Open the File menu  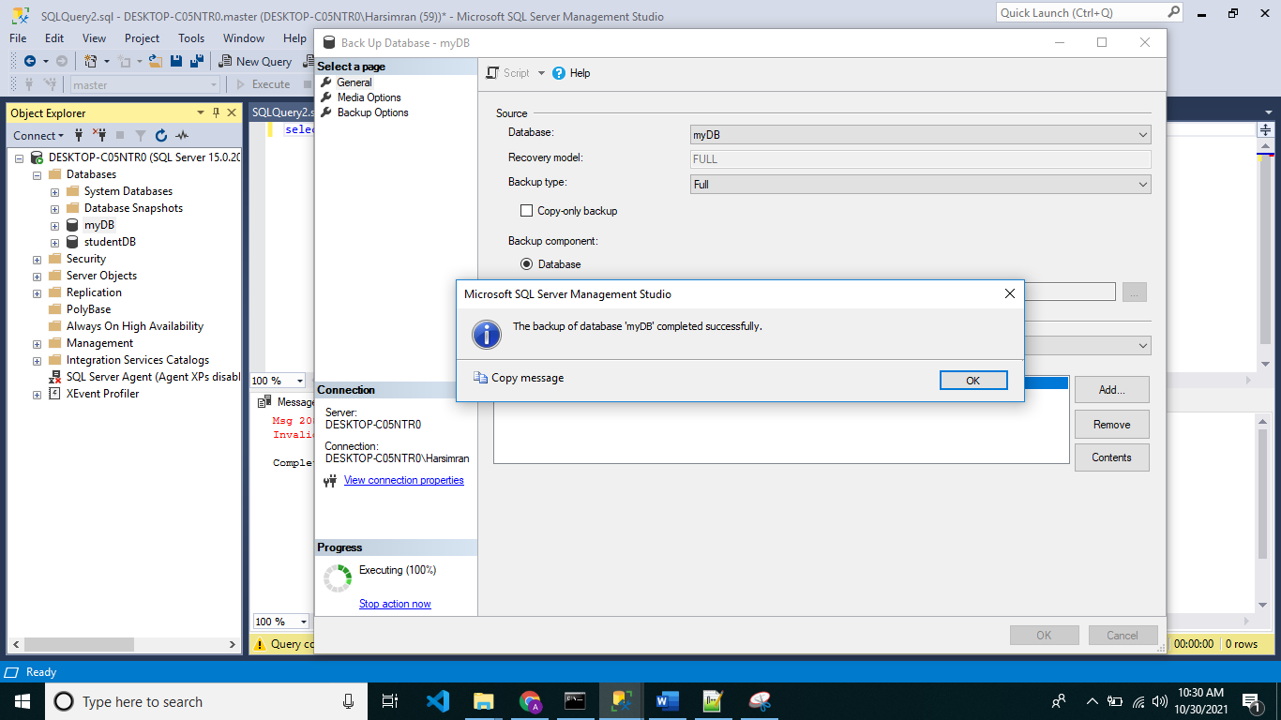click(x=18, y=38)
